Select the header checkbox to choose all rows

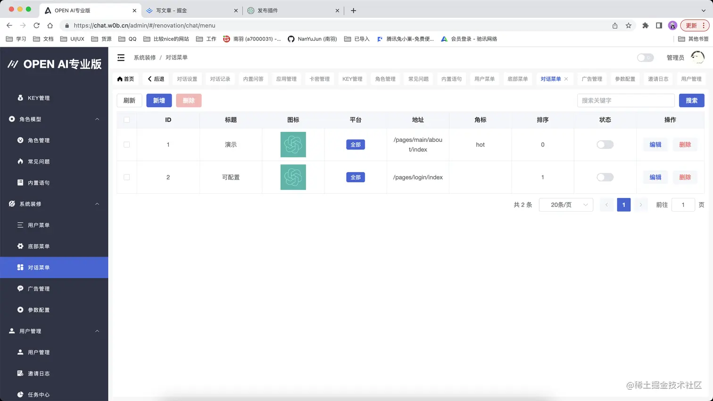(x=126, y=120)
